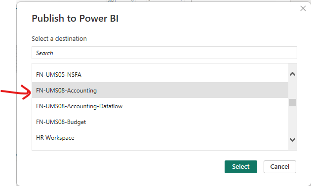This screenshot has height=186, width=311.
Task: Select FN-UMS05-NSFA workspace
Action: point(160,75)
